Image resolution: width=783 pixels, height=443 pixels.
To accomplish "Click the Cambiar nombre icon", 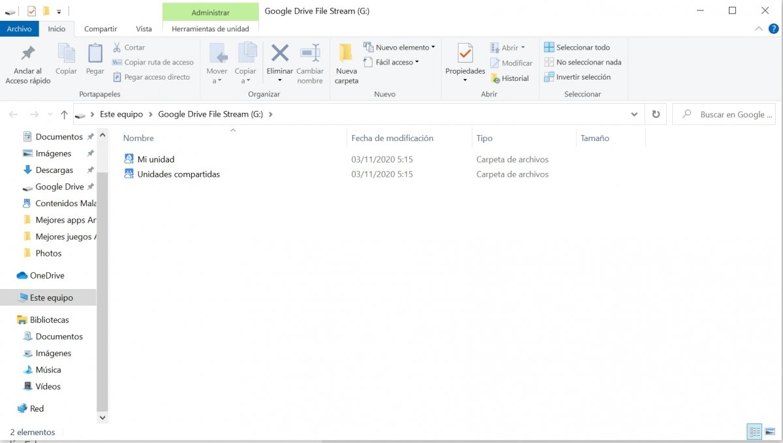I will coord(310,53).
